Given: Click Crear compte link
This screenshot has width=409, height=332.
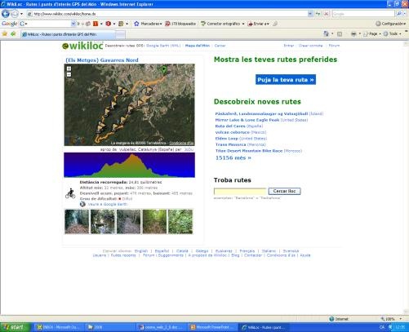Looking at the screenshot, I should [x=310, y=46].
